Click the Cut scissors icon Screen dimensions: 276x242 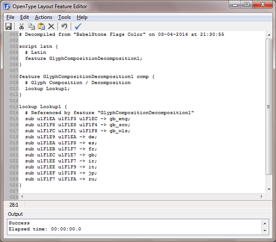(21, 26)
